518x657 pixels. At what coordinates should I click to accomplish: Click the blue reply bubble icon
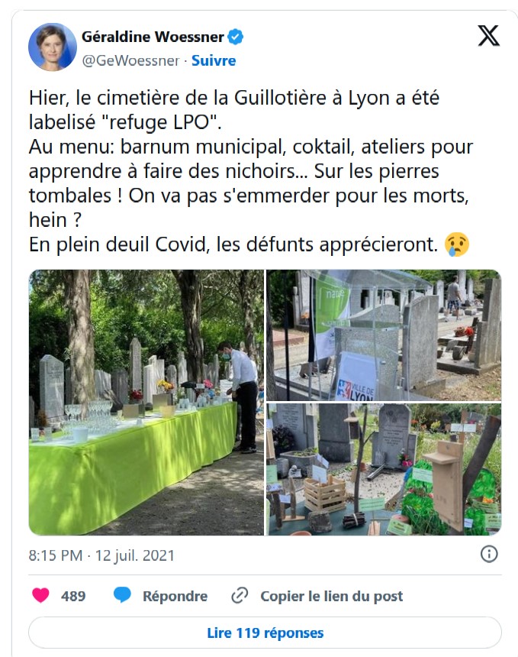pyautogui.click(x=122, y=595)
